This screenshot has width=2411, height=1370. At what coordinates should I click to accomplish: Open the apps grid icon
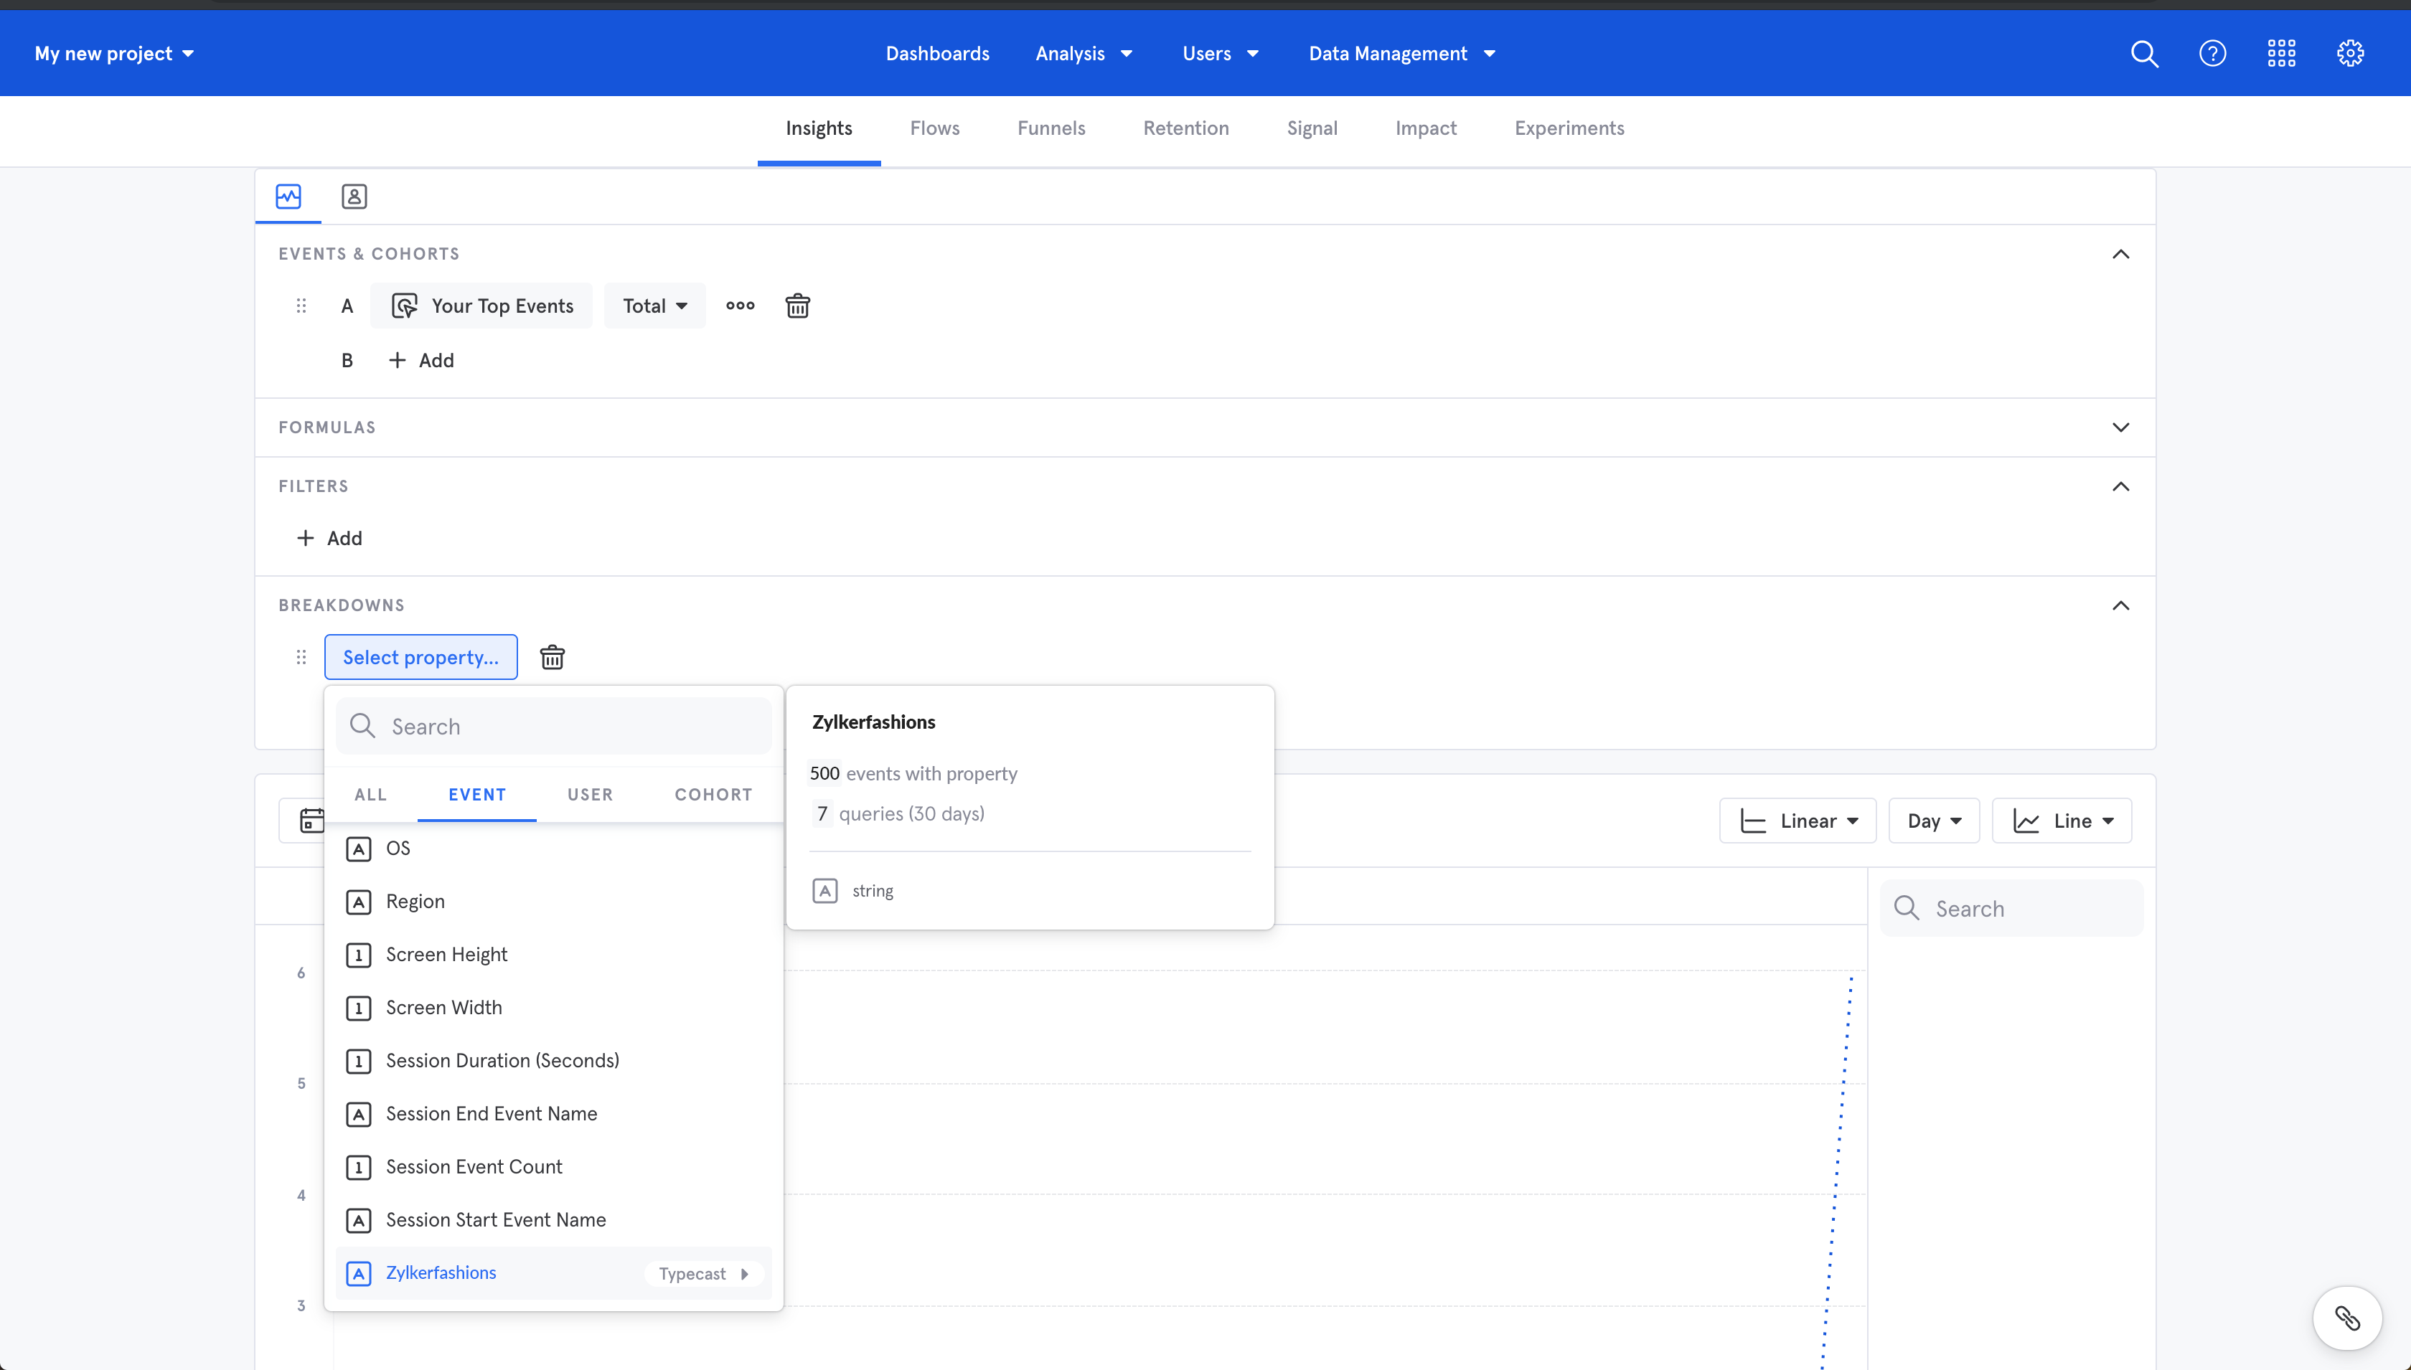point(2281,54)
